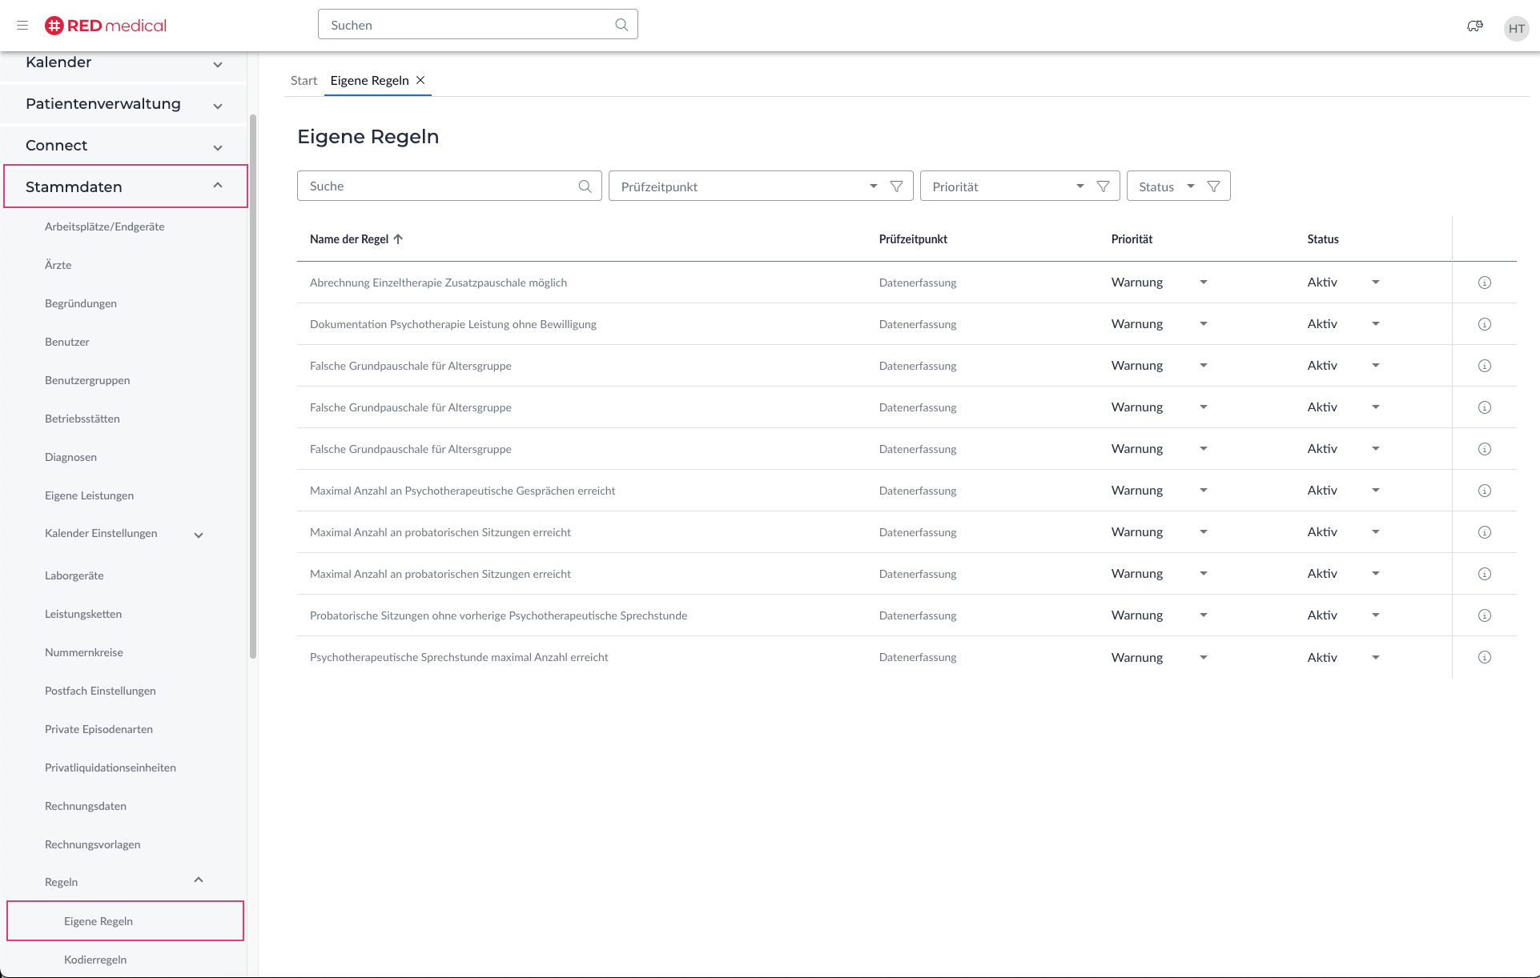Open Kodierregeln in the sidebar
1540x978 pixels.
(95, 960)
